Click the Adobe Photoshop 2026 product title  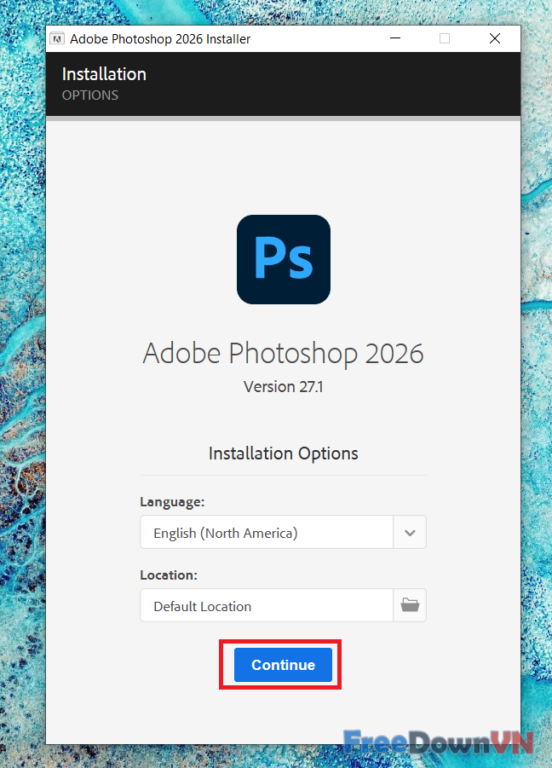tap(283, 353)
